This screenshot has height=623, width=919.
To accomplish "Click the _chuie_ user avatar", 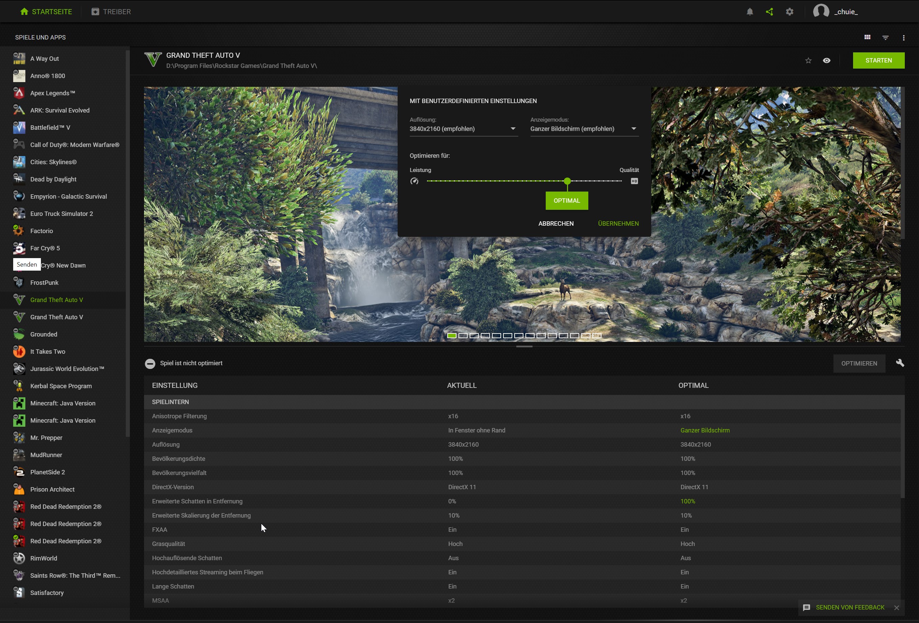I will click(x=821, y=11).
